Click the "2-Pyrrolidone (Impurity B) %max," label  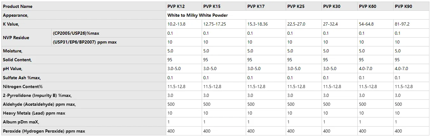[x=39, y=95]
